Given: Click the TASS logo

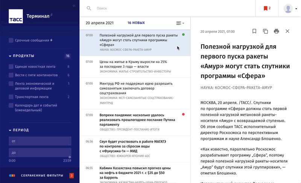Looking at the screenshot, I should click(x=16, y=16).
